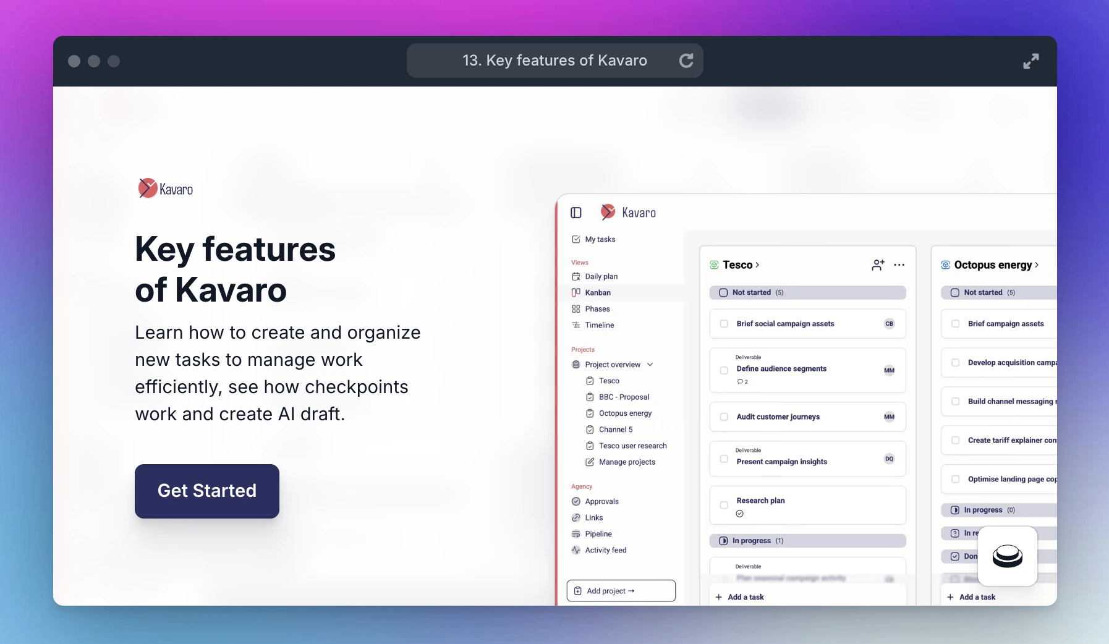Toggle the sidebar panel icon
Screen dimensions: 1109x644
576,213
